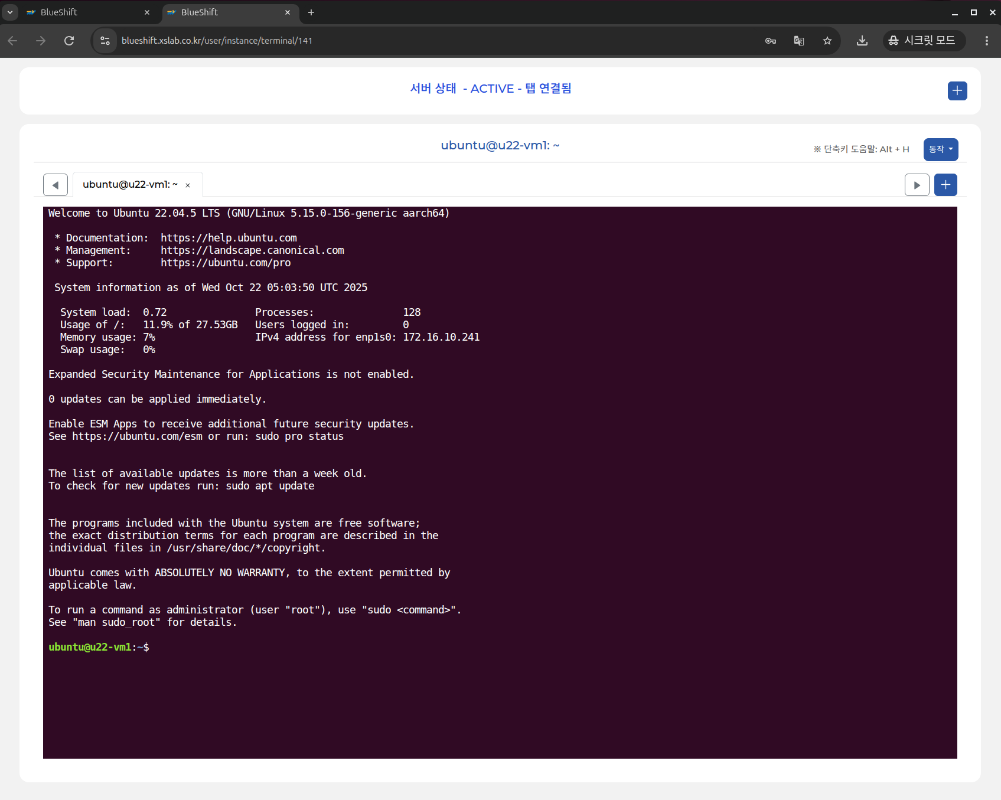
Task: Expand the 동작 dropdown menu
Action: coord(940,149)
